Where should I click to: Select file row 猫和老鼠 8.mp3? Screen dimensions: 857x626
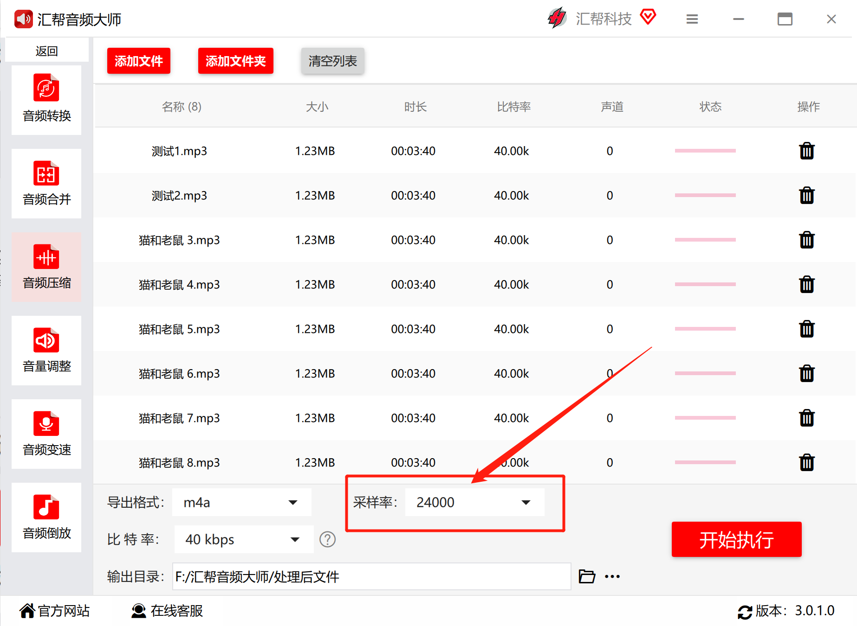[475, 462]
